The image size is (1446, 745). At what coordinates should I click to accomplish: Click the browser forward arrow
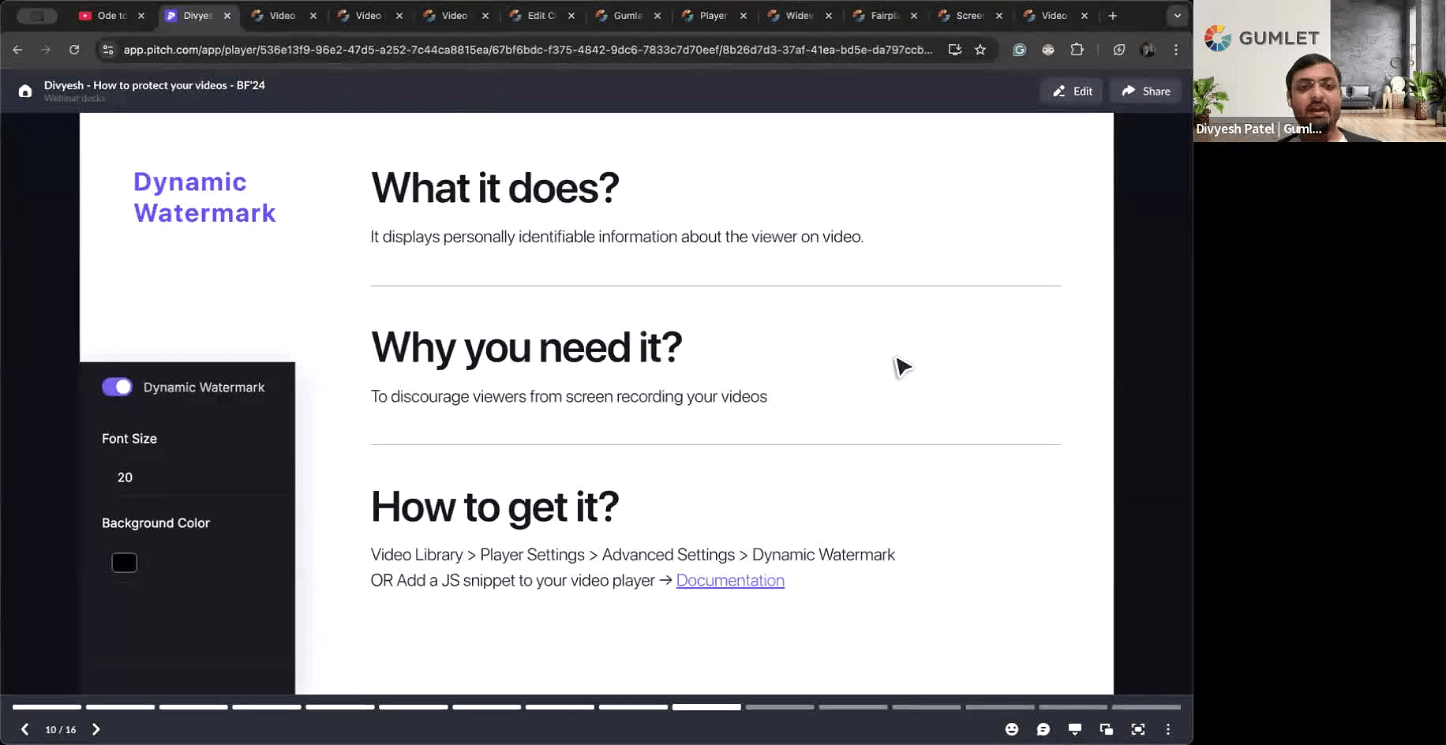pos(46,50)
